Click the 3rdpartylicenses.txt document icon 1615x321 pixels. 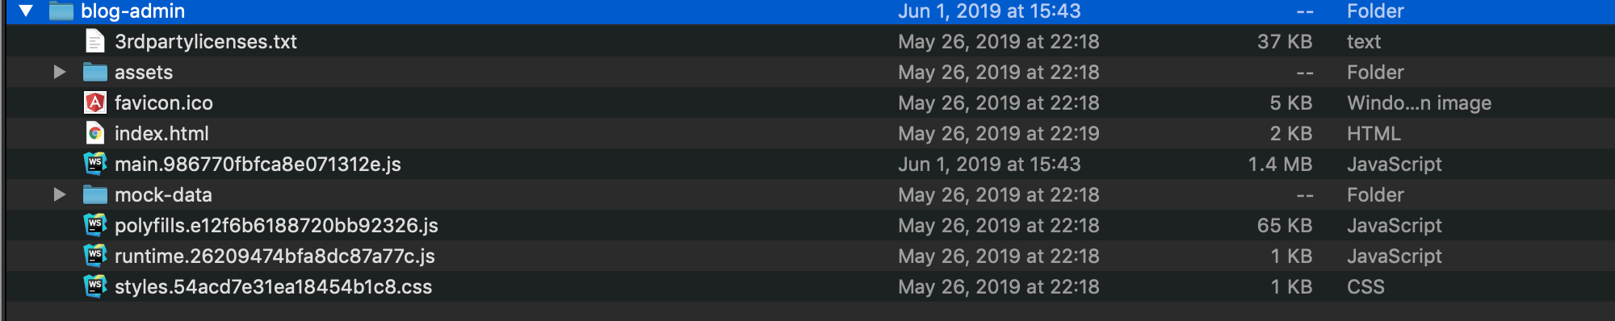click(95, 41)
